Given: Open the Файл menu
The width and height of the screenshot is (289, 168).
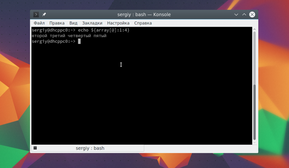Looking at the screenshot, I should [39, 23].
